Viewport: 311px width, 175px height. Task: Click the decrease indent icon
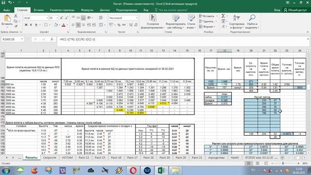point(88,25)
